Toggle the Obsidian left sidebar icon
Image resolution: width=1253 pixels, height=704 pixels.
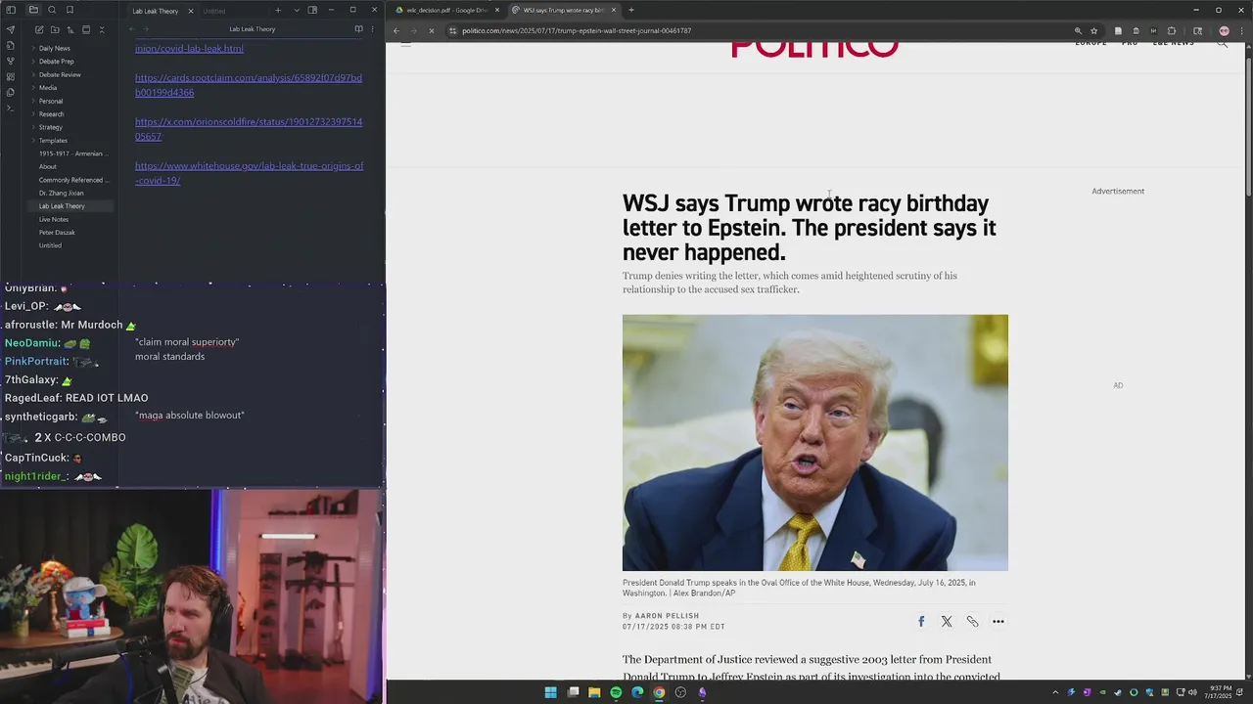[11, 10]
